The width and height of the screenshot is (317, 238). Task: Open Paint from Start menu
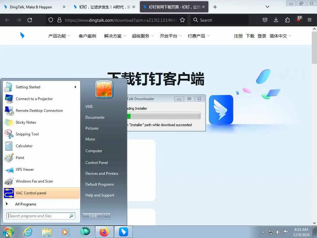[41, 158]
